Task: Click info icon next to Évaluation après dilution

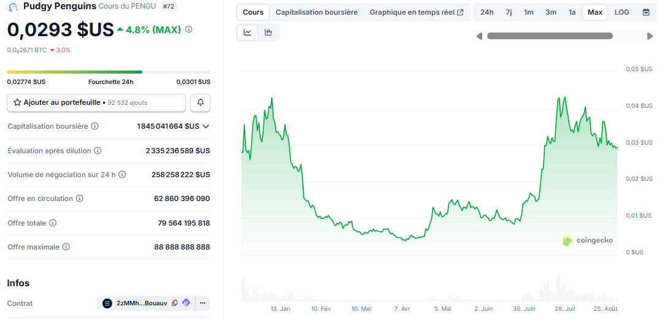Action: pyautogui.click(x=98, y=151)
